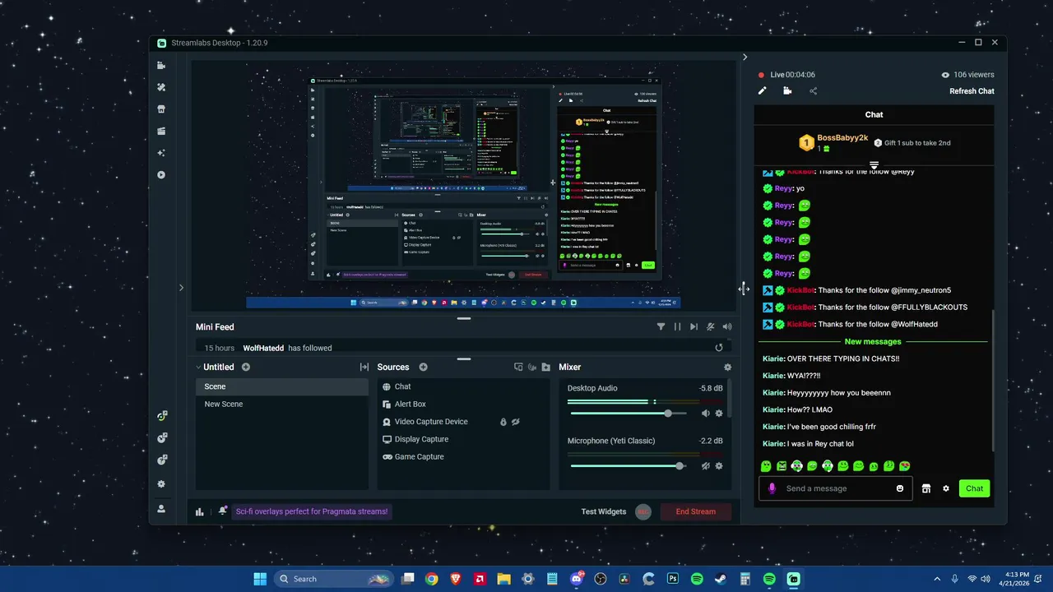Skip the current alert in Mini Feed
The image size is (1053, 592).
[693, 326]
